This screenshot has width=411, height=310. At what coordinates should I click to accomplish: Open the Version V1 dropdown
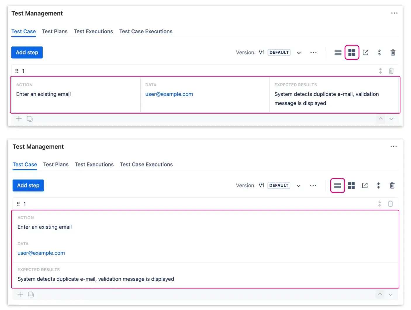tap(299, 52)
